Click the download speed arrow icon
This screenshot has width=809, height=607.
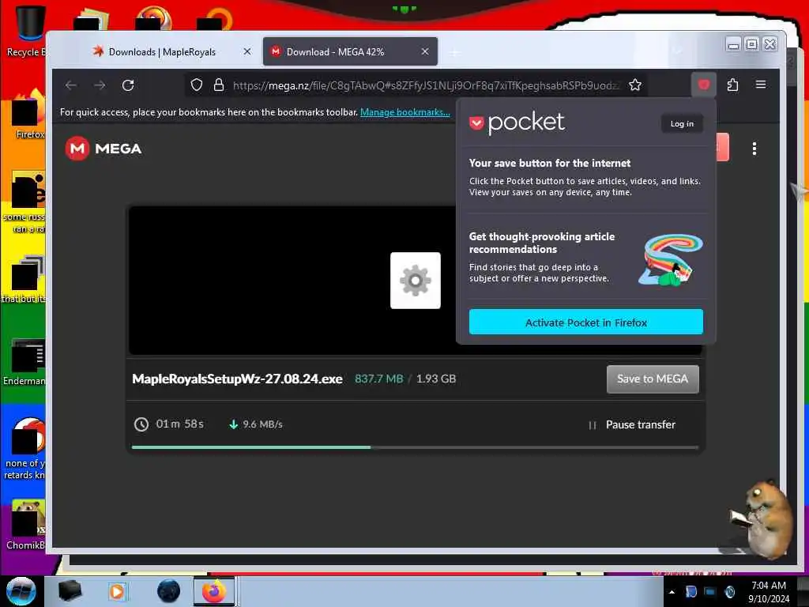233,424
